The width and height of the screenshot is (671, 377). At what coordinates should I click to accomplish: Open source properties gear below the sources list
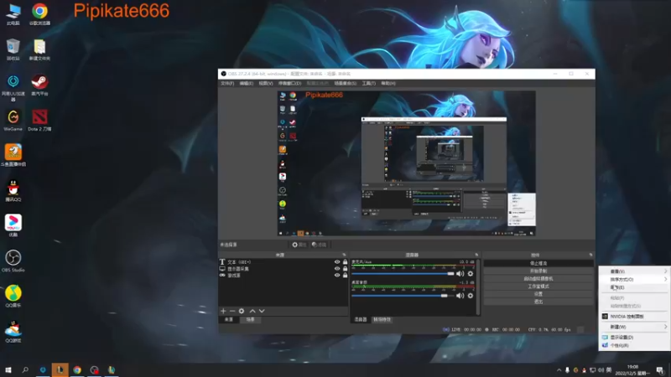coord(242,311)
